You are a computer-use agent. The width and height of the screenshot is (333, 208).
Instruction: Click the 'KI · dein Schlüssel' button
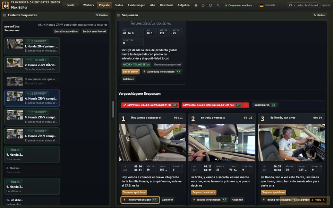pyautogui.click(x=303, y=5)
